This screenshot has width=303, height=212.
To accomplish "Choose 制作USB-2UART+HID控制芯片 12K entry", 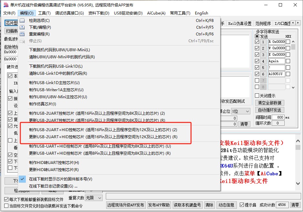I will pos(119,130).
